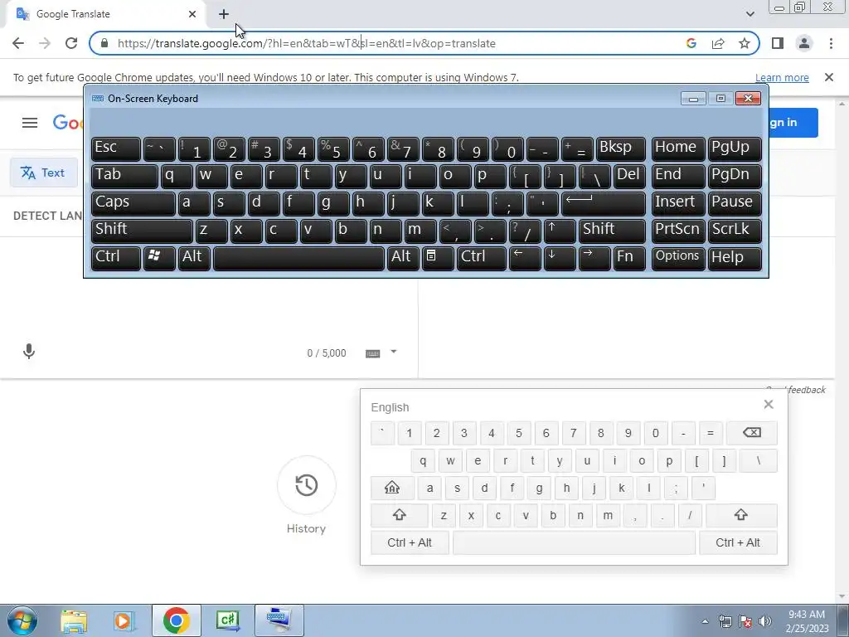Toggle Caps key on On-Screen Keyboard

click(x=133, y=203)
